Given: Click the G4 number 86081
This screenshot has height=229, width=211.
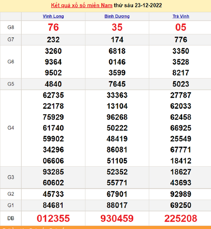Looking at the screenshot, I should point(117,150).
